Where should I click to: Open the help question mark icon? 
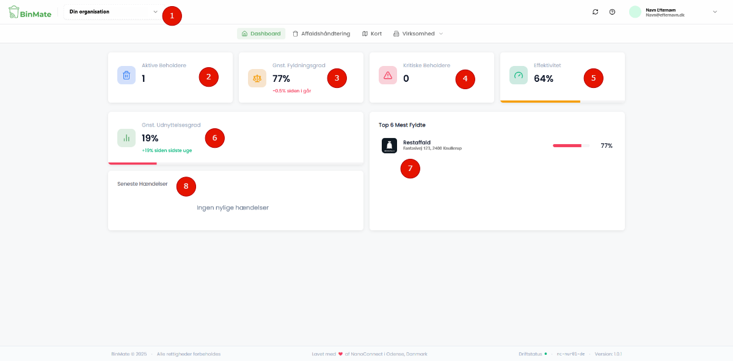[x=612, y=12]
